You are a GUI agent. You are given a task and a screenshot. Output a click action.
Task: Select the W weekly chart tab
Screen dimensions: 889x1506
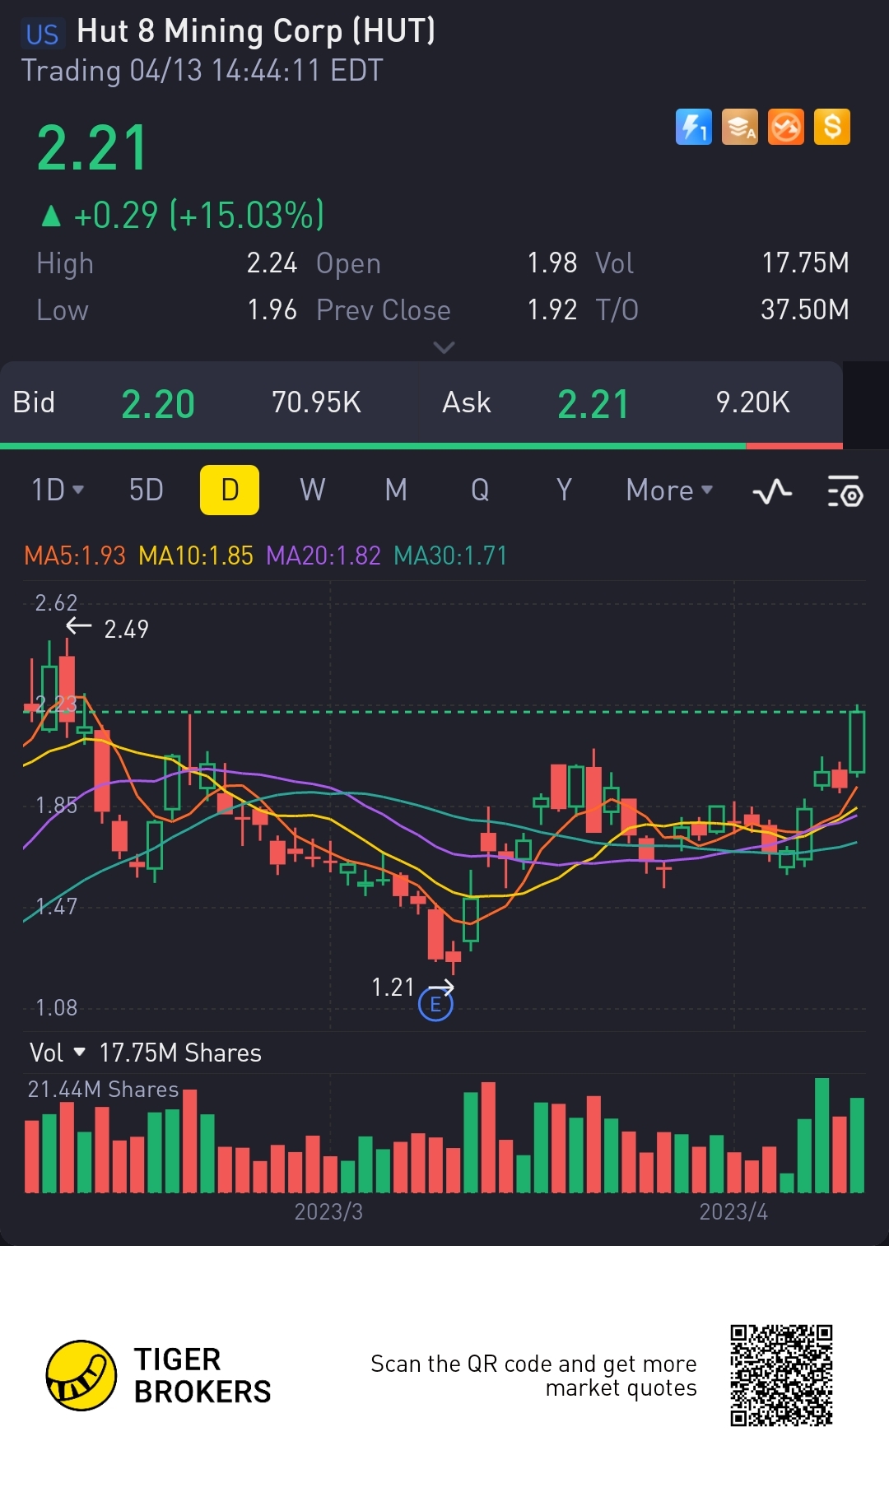coord(313,490)
